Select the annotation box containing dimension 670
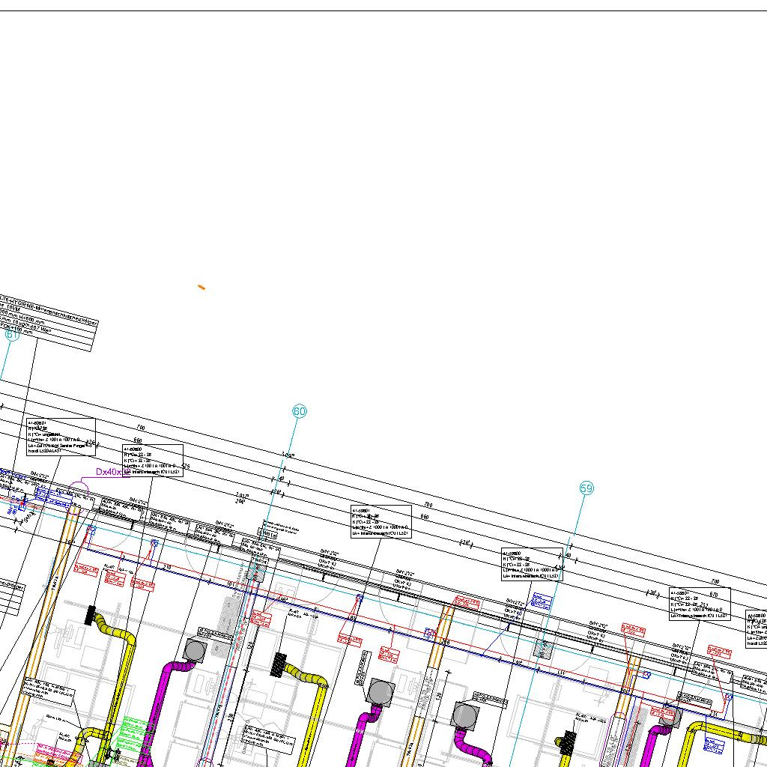Screen dimensions: 767x767 700,604
